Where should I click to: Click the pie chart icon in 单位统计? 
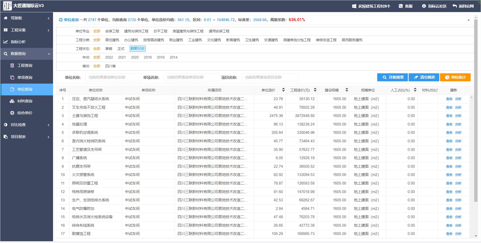[x=447, y=77]
